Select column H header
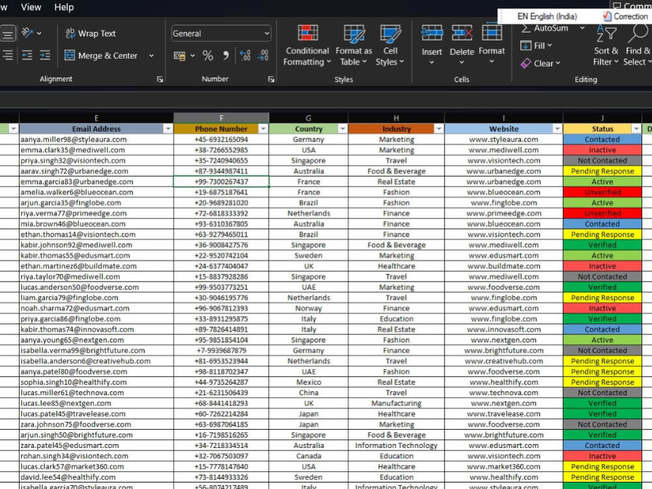 tap(396, 118)
